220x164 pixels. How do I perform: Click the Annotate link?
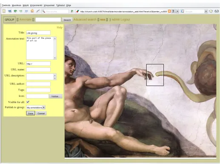coord(26,20)
